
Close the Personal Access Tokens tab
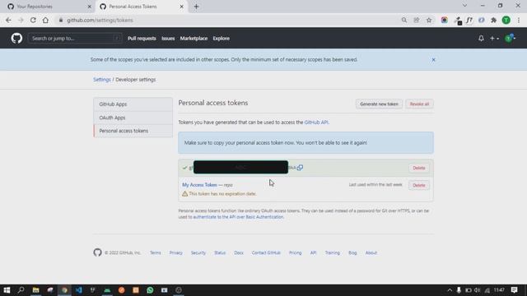pyautogui.click(x=181, y=7)
